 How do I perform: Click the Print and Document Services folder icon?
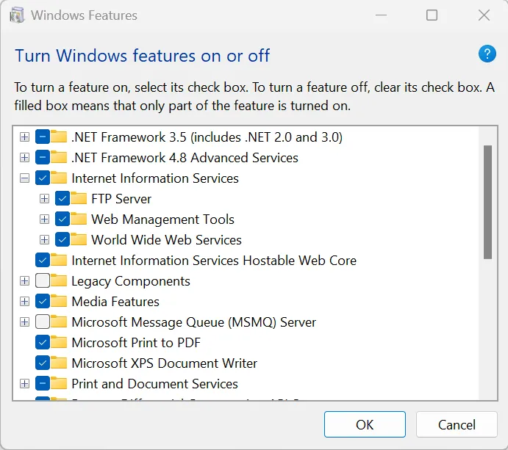coord(58,384)
